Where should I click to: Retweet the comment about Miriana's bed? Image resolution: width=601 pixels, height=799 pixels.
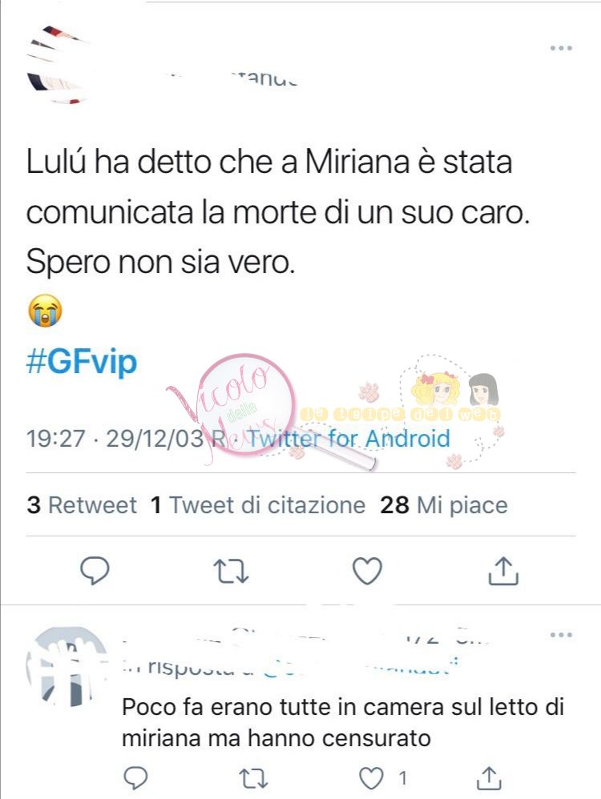(253, 778)
